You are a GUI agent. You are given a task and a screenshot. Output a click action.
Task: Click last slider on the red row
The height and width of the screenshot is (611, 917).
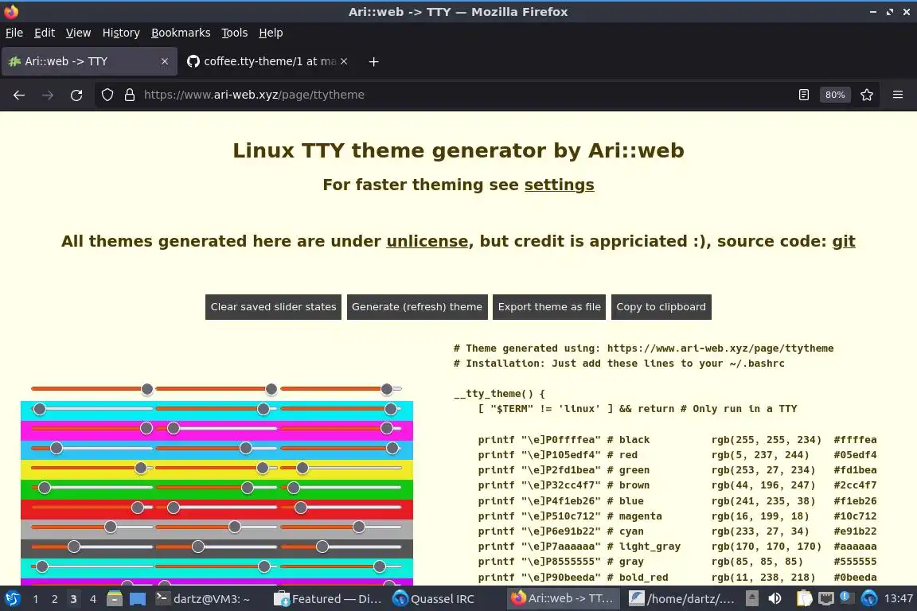click(x=341, y=508)
